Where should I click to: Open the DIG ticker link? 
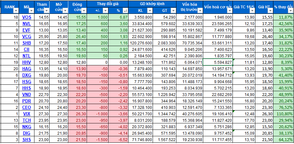pos(27,133)
